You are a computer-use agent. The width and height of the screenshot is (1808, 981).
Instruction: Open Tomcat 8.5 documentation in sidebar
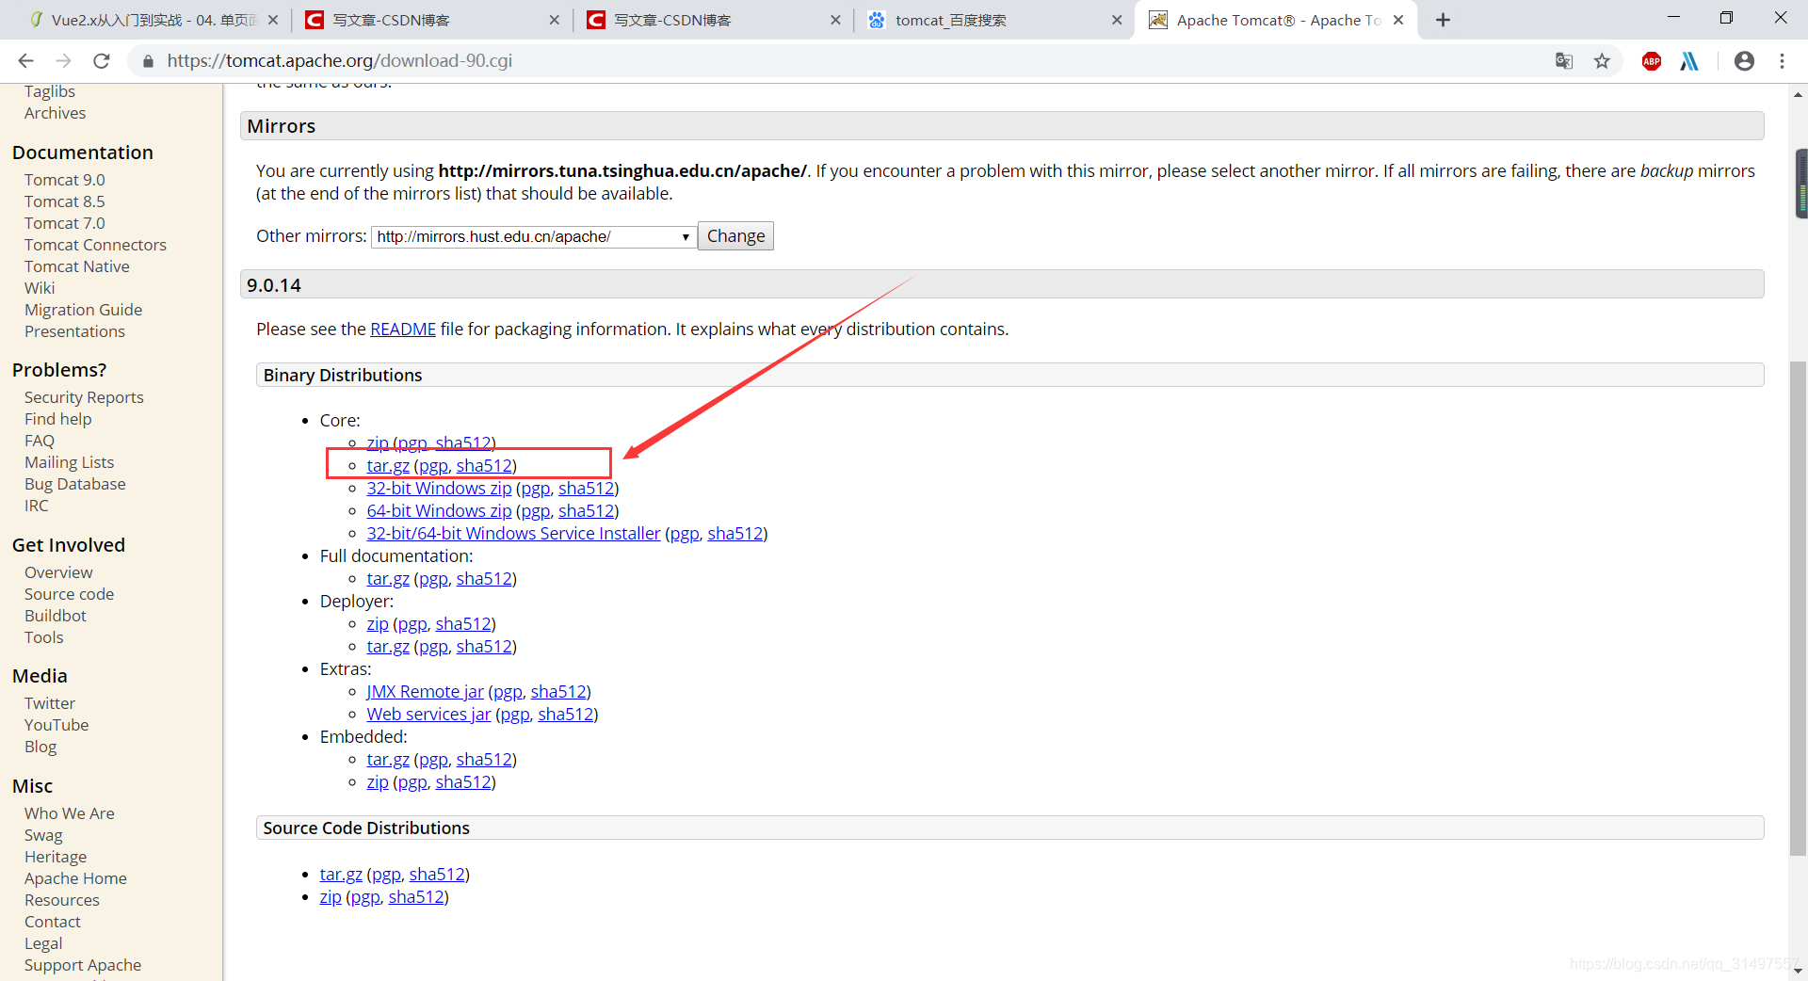(65, 201)
